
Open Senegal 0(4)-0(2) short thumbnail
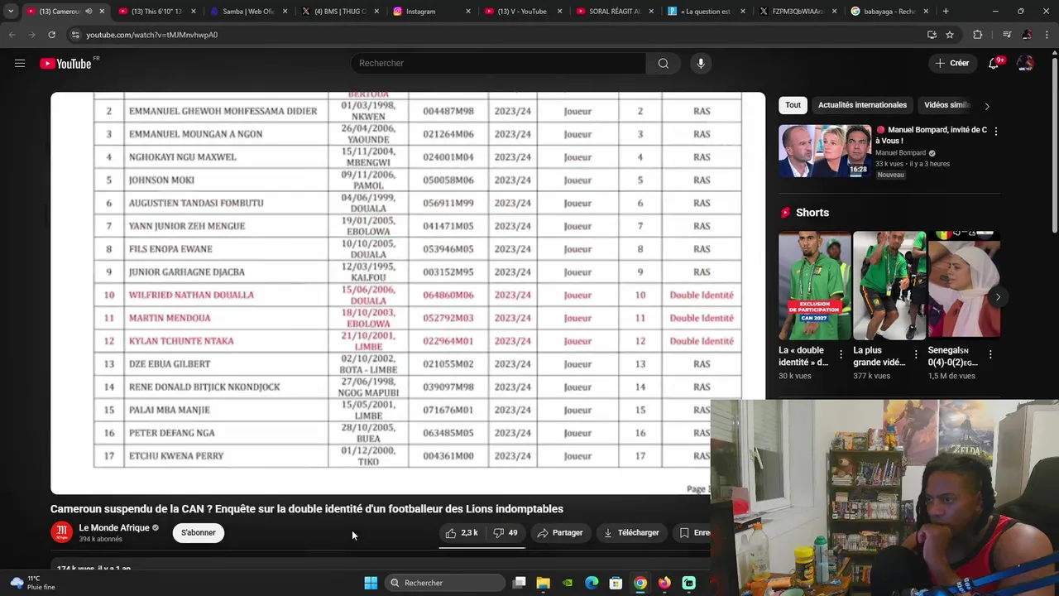coord(964,286)
